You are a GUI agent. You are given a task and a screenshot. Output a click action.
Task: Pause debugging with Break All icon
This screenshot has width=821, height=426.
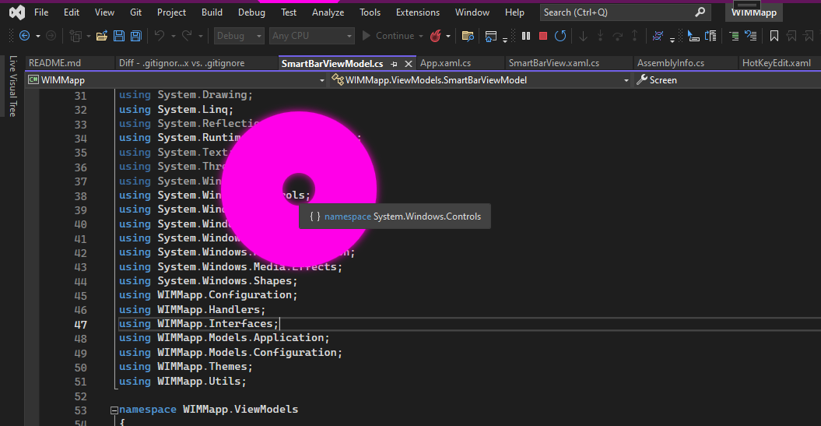pos(526,36)
